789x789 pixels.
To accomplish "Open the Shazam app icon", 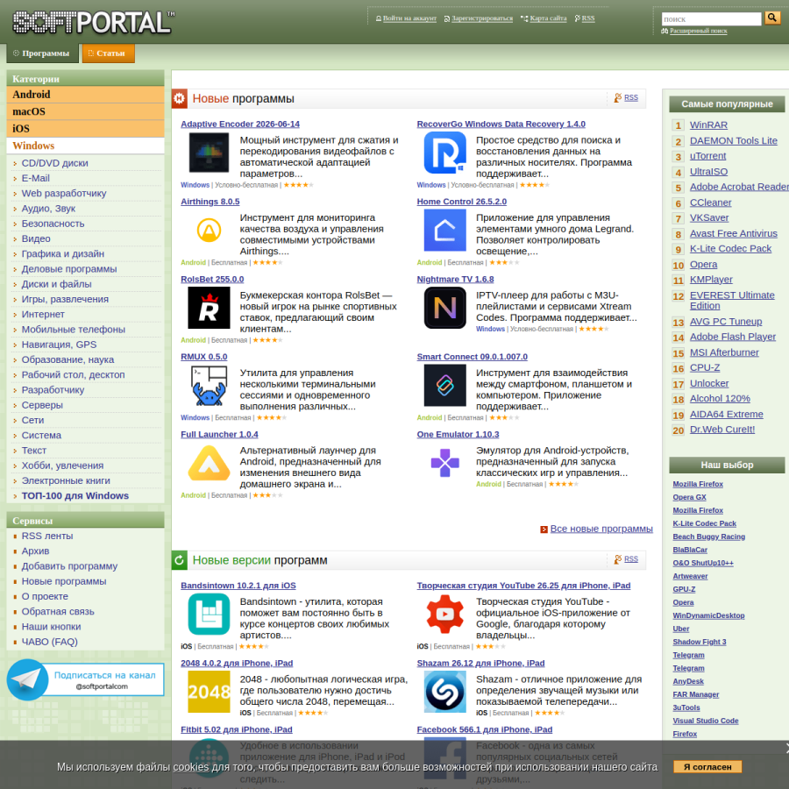I will tap(444, 692).
